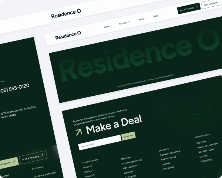Open the Home v3 link
The width and height of the screenshot is (222, 178).
point(89,176)
